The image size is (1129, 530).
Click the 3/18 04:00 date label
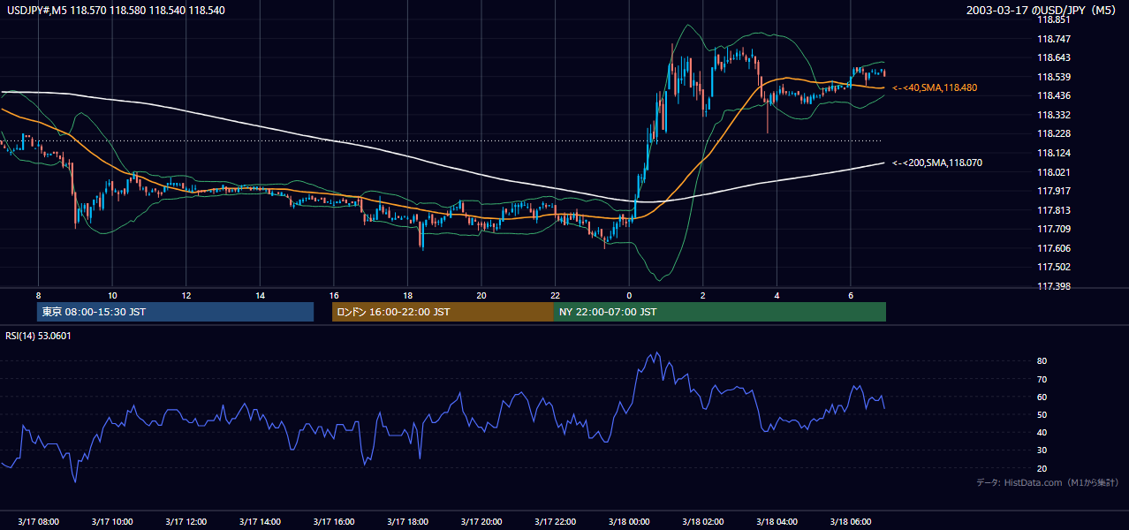pyautogui.click(x=776, y=522)
